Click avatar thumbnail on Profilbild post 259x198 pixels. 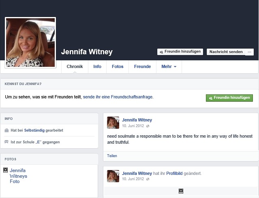pyautogui.click(x=113, y=176)
